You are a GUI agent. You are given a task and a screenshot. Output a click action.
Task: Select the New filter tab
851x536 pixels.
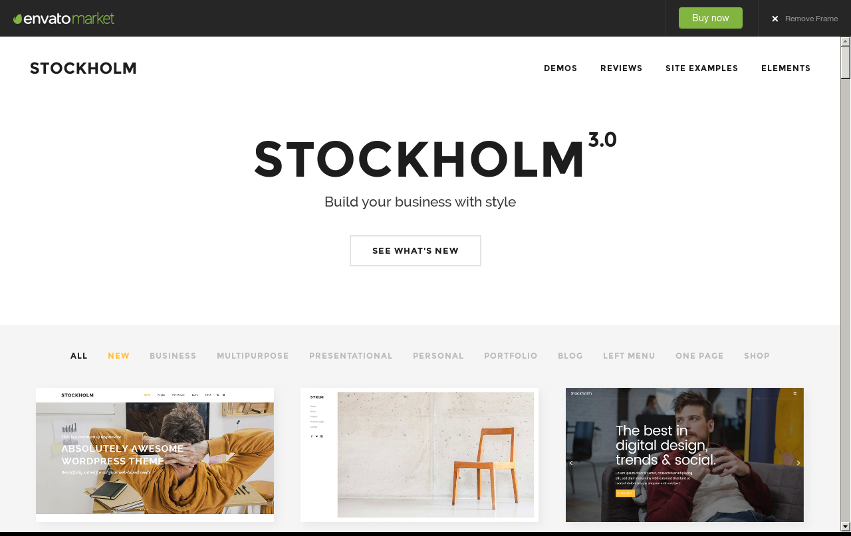pos(118,356)
